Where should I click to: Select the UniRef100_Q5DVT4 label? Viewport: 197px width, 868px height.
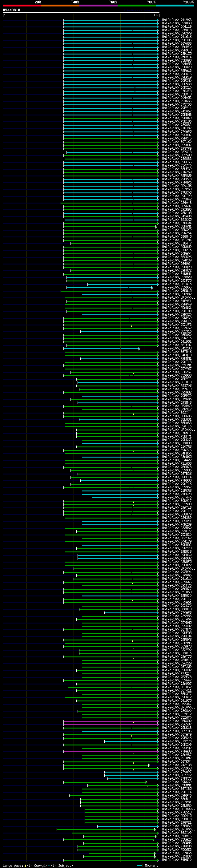click(177, 57)
